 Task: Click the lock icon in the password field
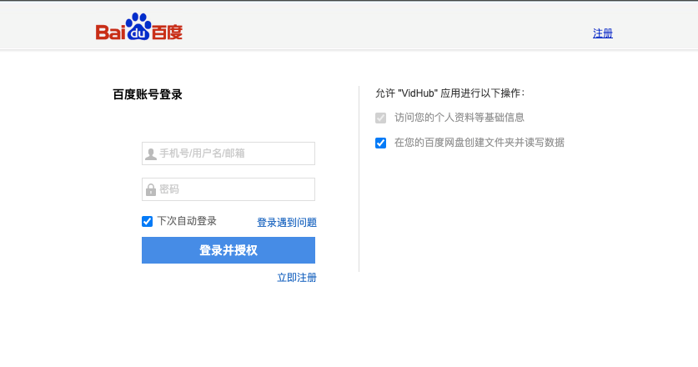[151, 189]
